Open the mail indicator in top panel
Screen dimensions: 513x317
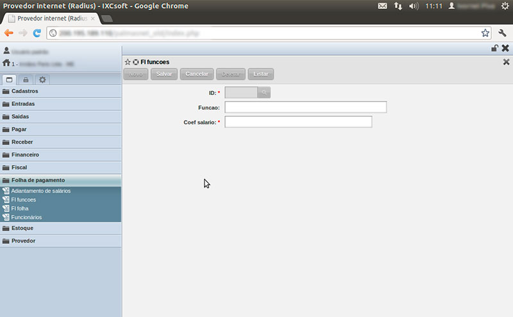pos(382,6)
